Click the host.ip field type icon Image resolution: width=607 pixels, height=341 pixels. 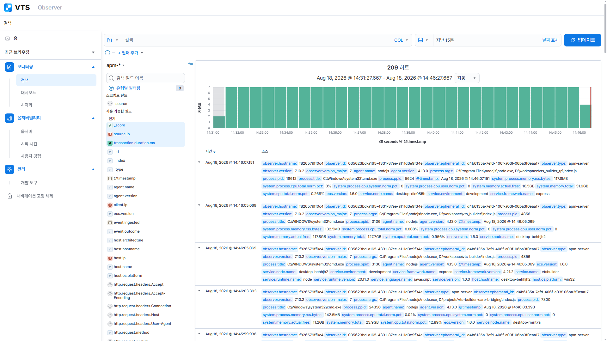[x=110, y=258]
